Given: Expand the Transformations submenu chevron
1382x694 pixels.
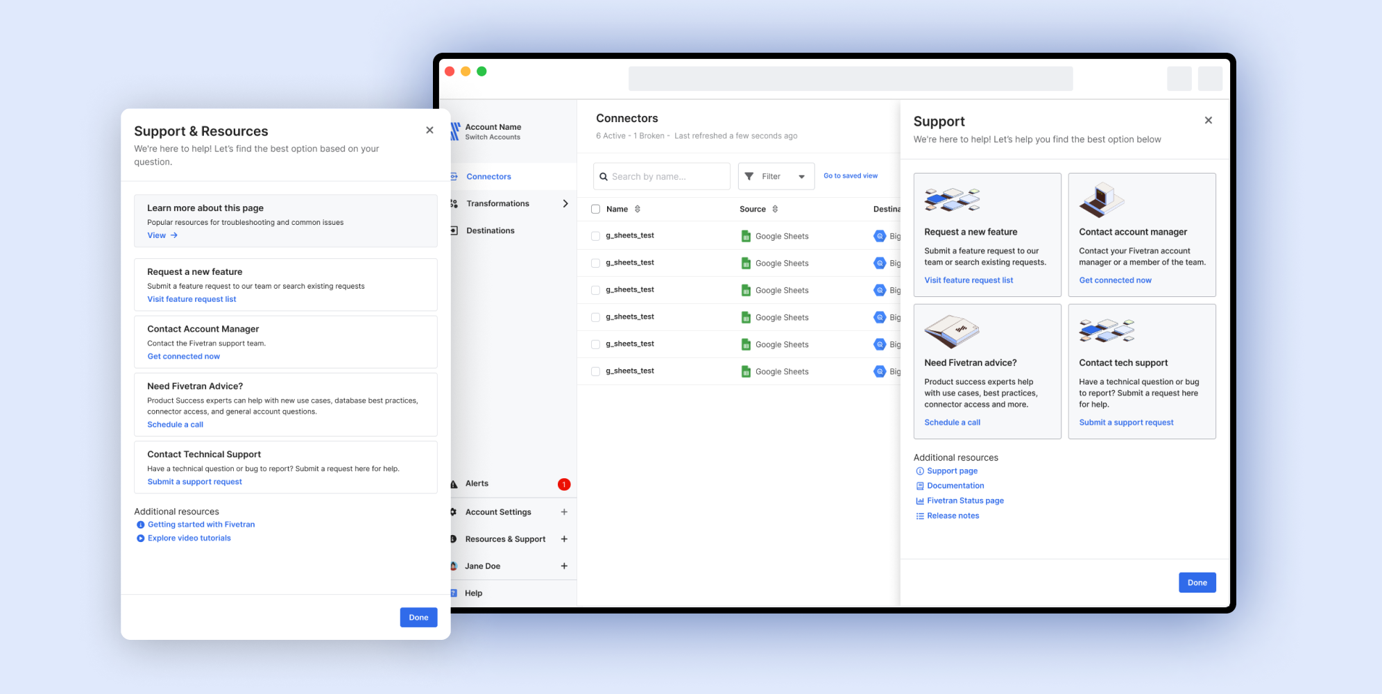Looking at the screenshot, I should 565,203.
